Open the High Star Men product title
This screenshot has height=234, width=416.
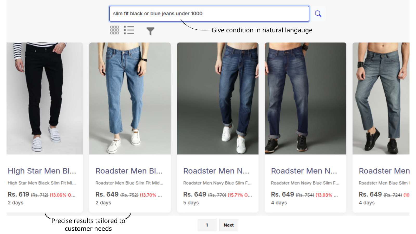point(42,171)
